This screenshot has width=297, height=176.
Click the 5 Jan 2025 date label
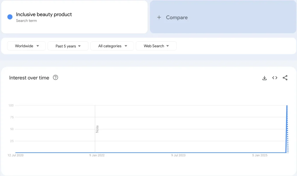pos(260,155)
